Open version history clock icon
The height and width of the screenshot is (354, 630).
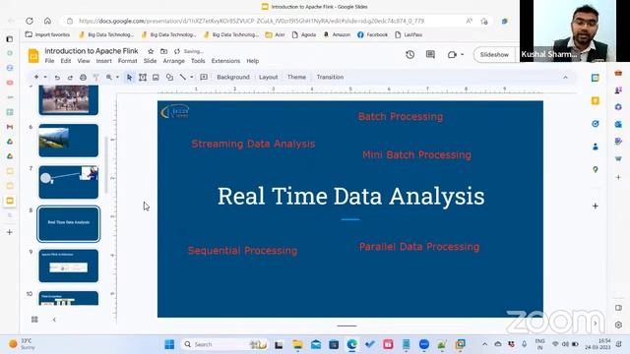(409, 54)
